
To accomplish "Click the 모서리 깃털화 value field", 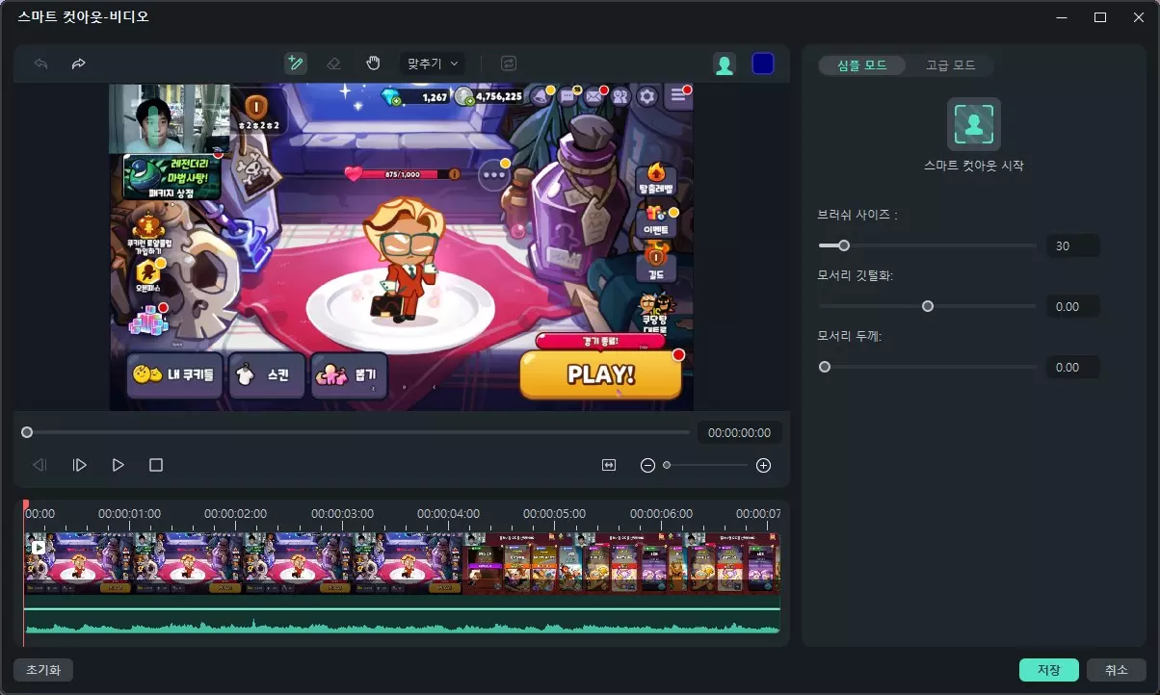I will pos(1073,306).
